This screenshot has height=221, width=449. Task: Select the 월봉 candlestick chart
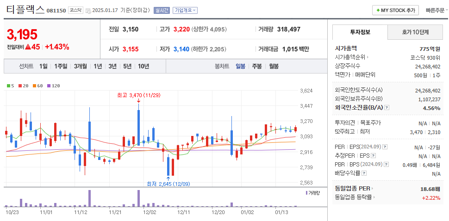click(x=274, y=66)
